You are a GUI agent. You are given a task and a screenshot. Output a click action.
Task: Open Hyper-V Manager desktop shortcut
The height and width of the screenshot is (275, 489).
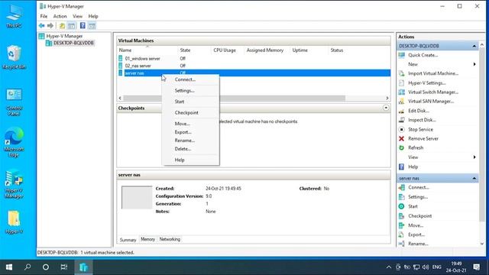coord(14,184)
